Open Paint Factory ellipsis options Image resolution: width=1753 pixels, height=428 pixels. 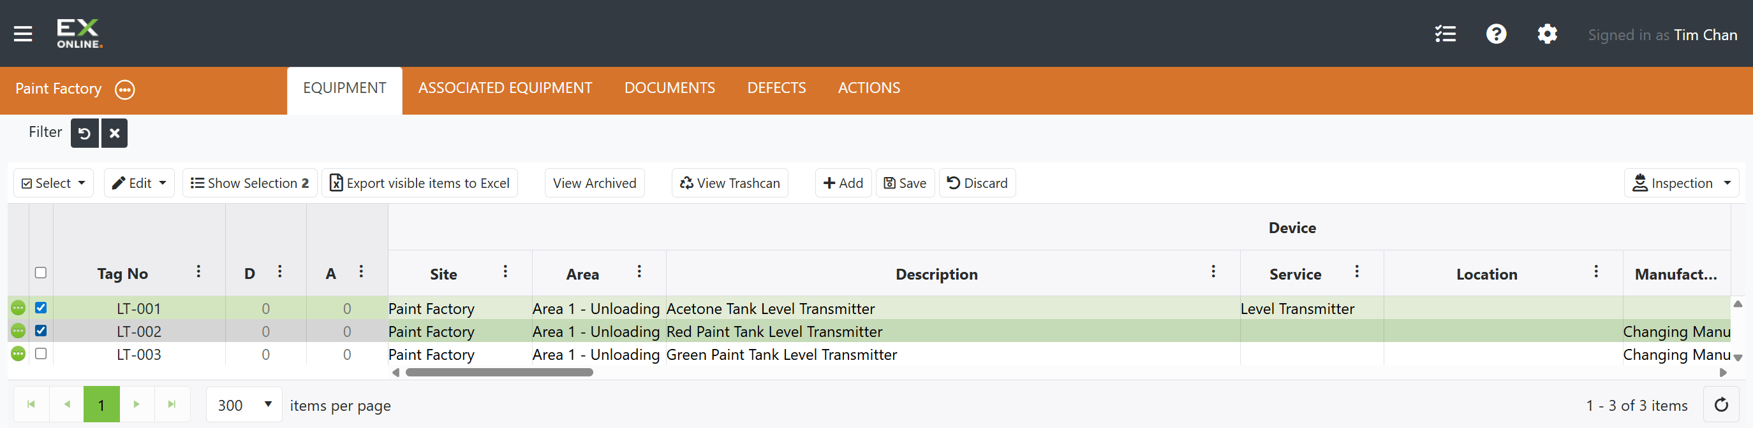(124, 90)
